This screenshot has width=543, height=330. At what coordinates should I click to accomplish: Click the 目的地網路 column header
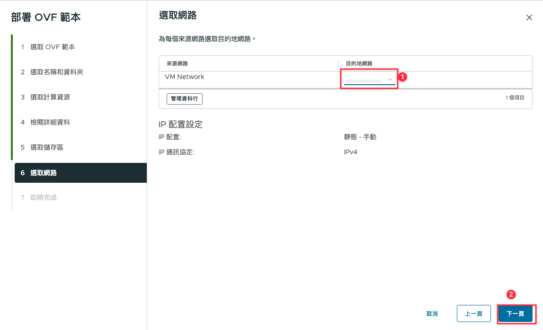pos(359,63)
